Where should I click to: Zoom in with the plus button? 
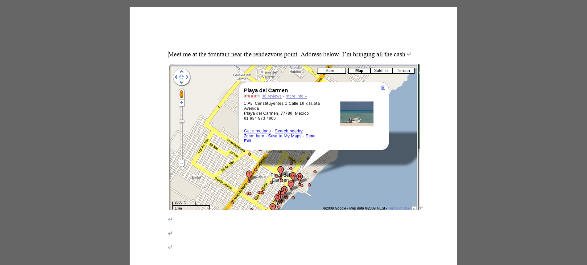[x=182, y=103]
